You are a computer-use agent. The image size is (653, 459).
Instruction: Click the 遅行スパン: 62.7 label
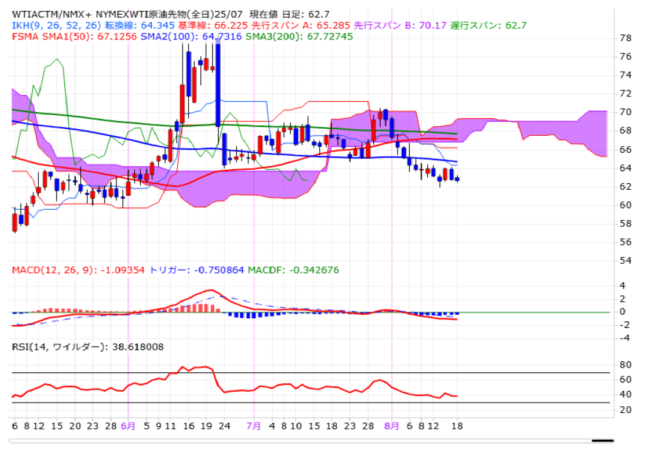(488, 25)
